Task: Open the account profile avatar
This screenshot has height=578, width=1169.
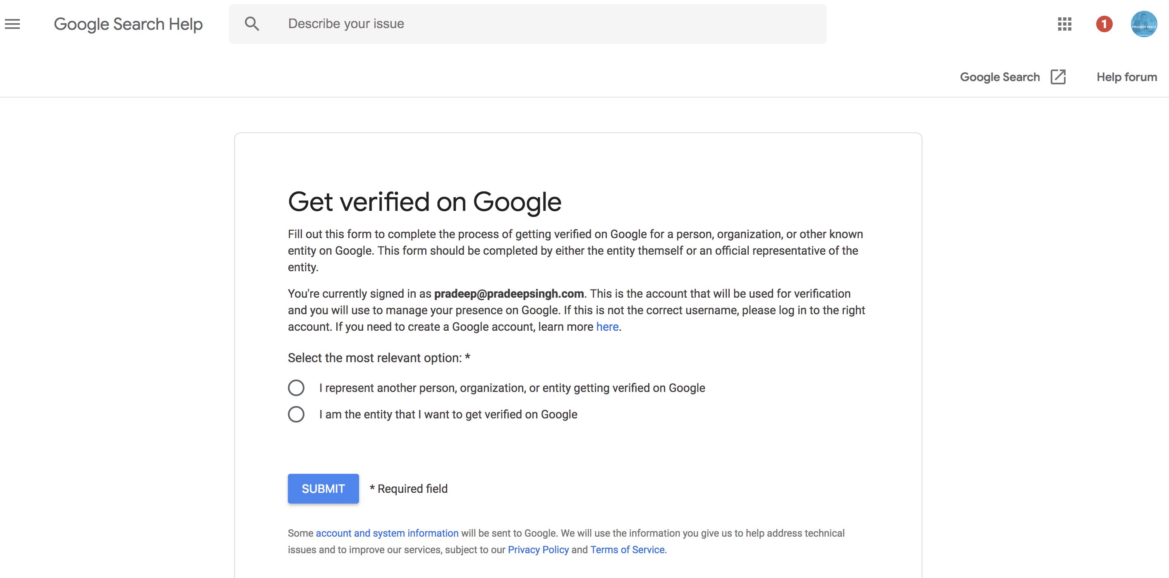Action: click(1143, 24)
